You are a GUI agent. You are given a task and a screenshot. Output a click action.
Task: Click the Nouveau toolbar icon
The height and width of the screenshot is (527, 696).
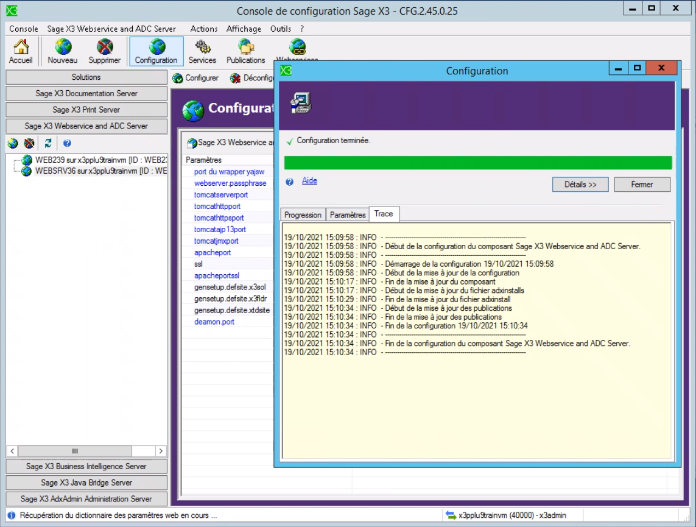pyautogui.click(x=63, y=52)
